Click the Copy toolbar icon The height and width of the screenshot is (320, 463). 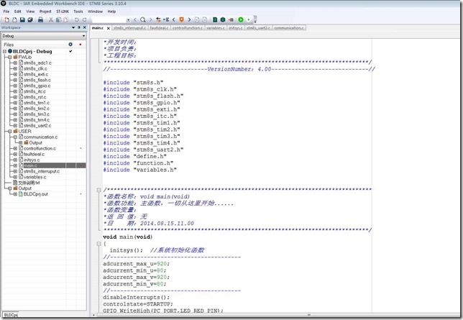58,20
